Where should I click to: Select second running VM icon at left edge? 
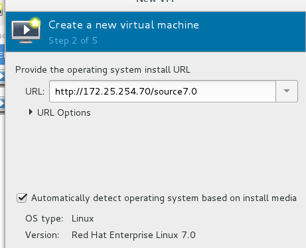coord(2,103)
